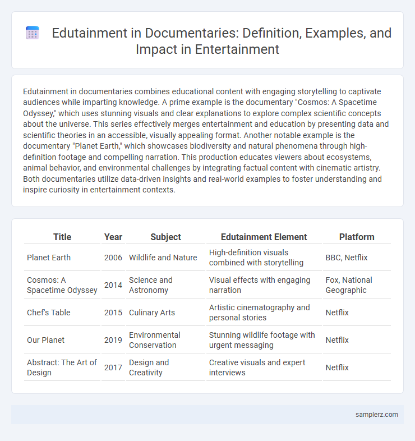Select the Edutainment Element column header
Image resolution: width=415 pixels, height=441 pixels.
264,237
